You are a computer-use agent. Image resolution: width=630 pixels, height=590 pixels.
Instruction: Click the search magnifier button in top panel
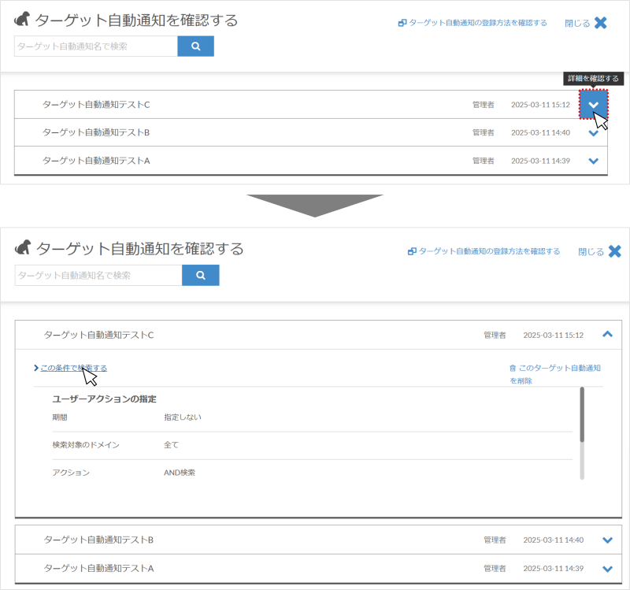[x=195, y=46]
